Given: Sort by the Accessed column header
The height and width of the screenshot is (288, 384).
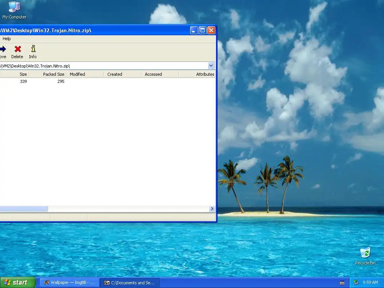Looking at the screenshot, I should tap(160, 74).
